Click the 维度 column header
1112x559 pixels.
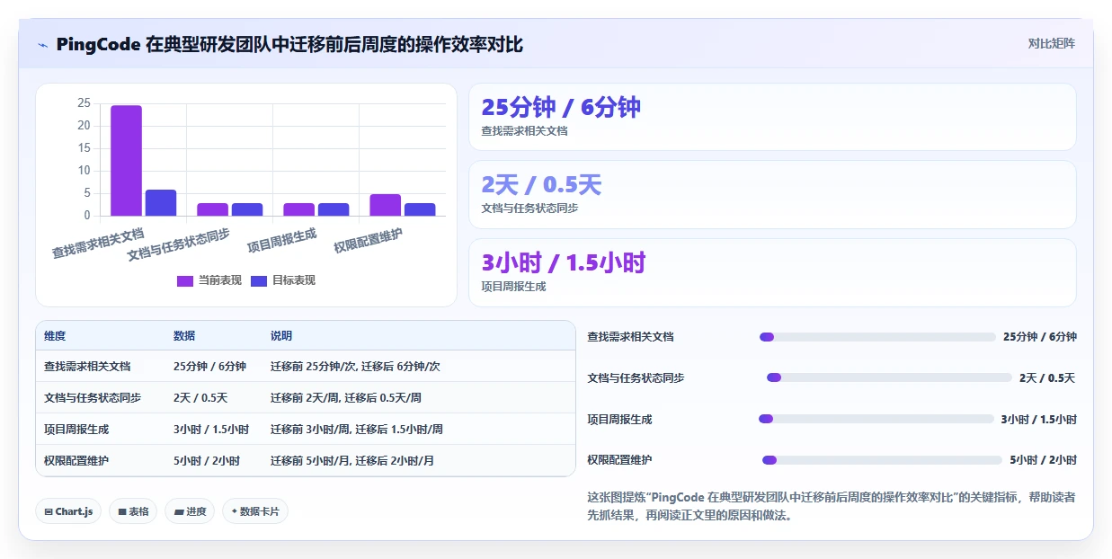(x=55, y=336)
